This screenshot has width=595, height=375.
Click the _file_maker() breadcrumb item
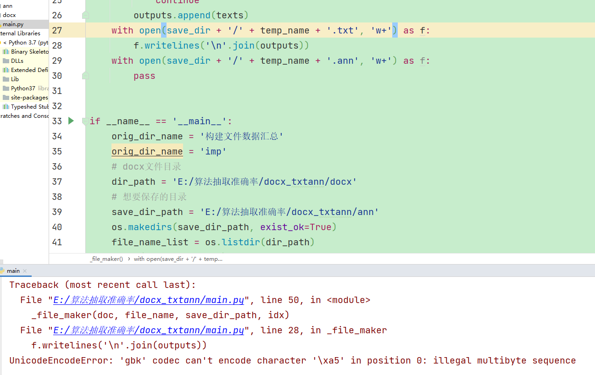click(106, 259)
